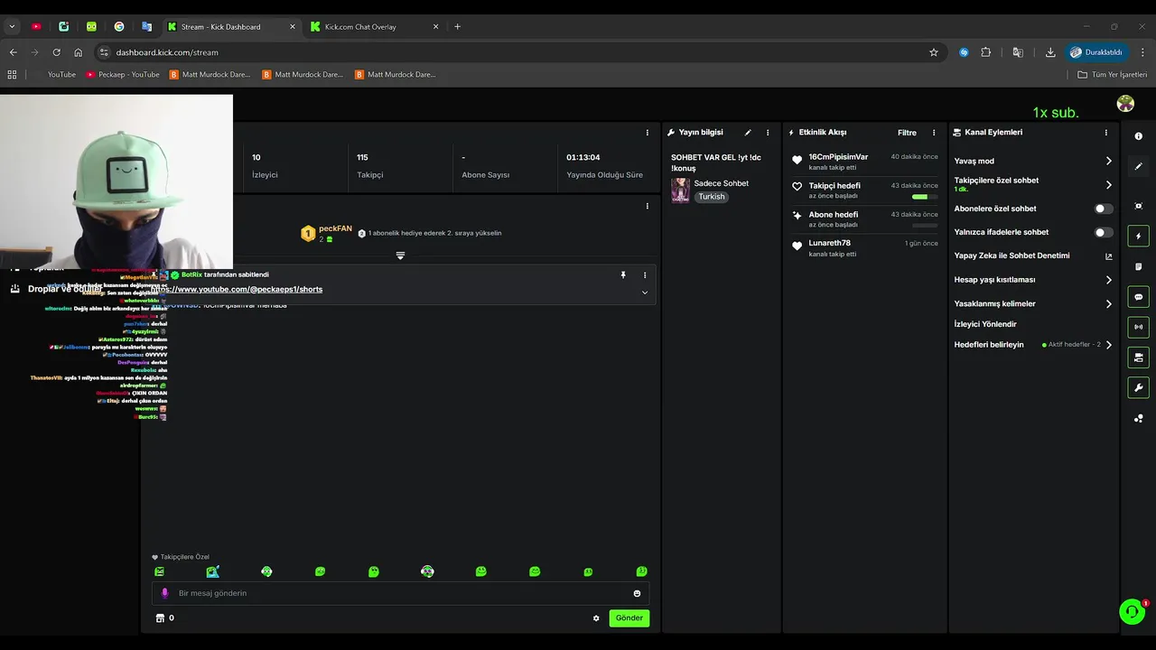
Task: Click the Sadece Sohbet category thumbnail
Action: coord(680,190)
